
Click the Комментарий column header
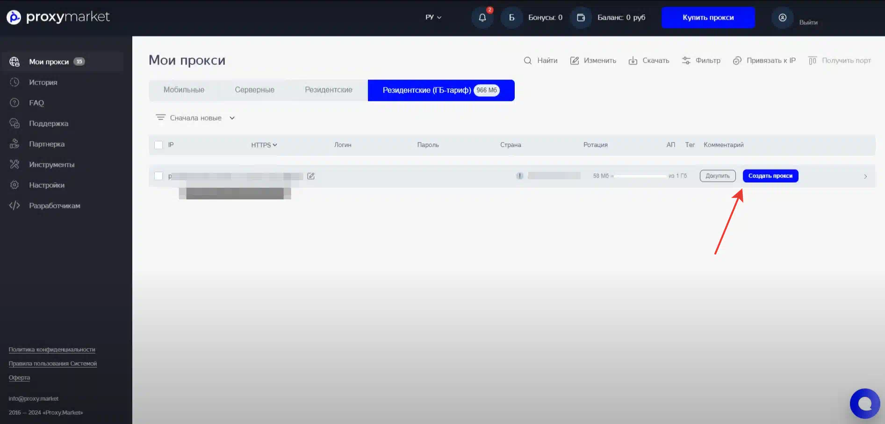point(724,145)
